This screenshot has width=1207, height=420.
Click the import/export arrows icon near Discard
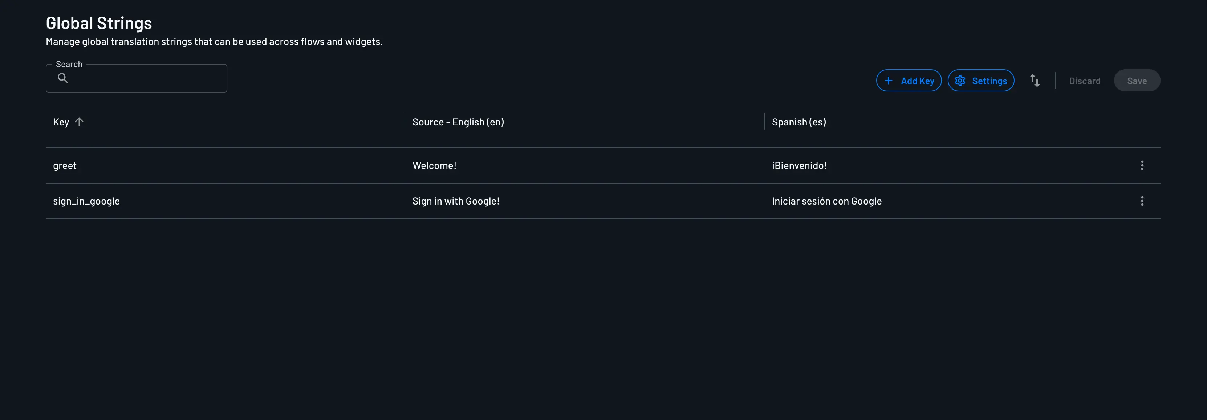coord(1035,81)
